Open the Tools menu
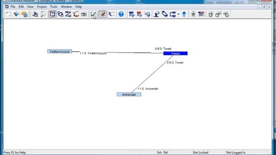 pos(53,7)
